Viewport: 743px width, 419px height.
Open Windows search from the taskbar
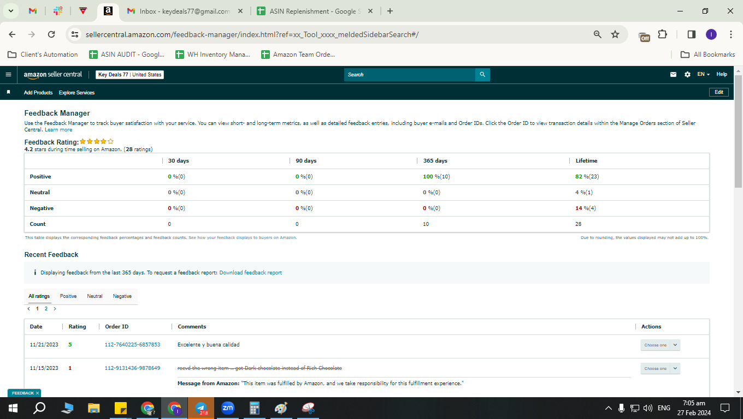(x=39, y=408)
